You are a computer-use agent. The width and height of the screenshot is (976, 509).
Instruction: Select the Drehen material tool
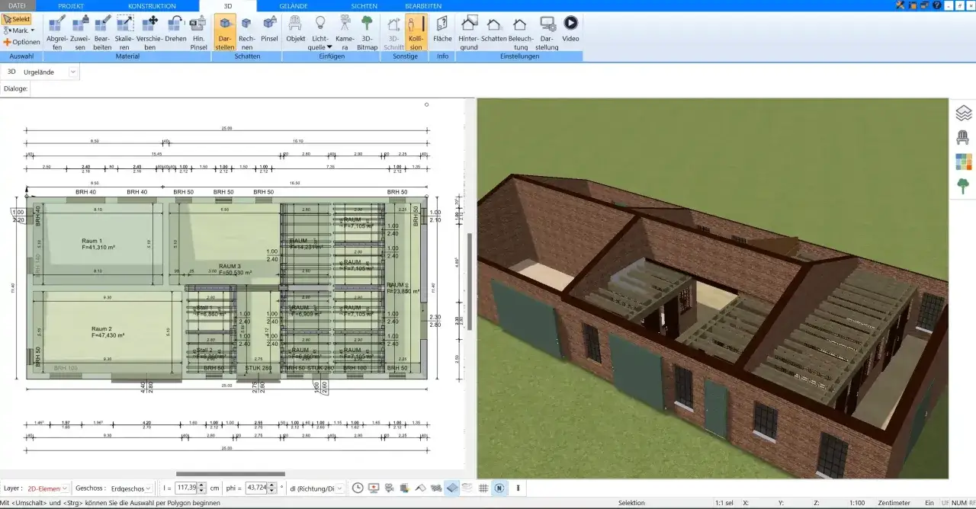[175, 27]
